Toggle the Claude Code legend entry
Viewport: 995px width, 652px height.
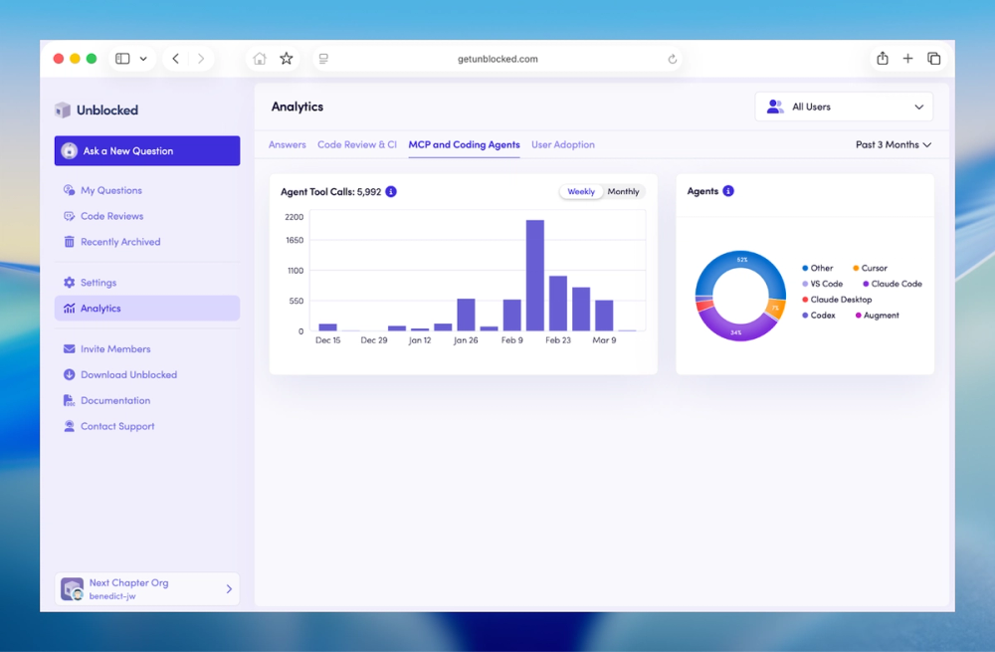(892, 284)
